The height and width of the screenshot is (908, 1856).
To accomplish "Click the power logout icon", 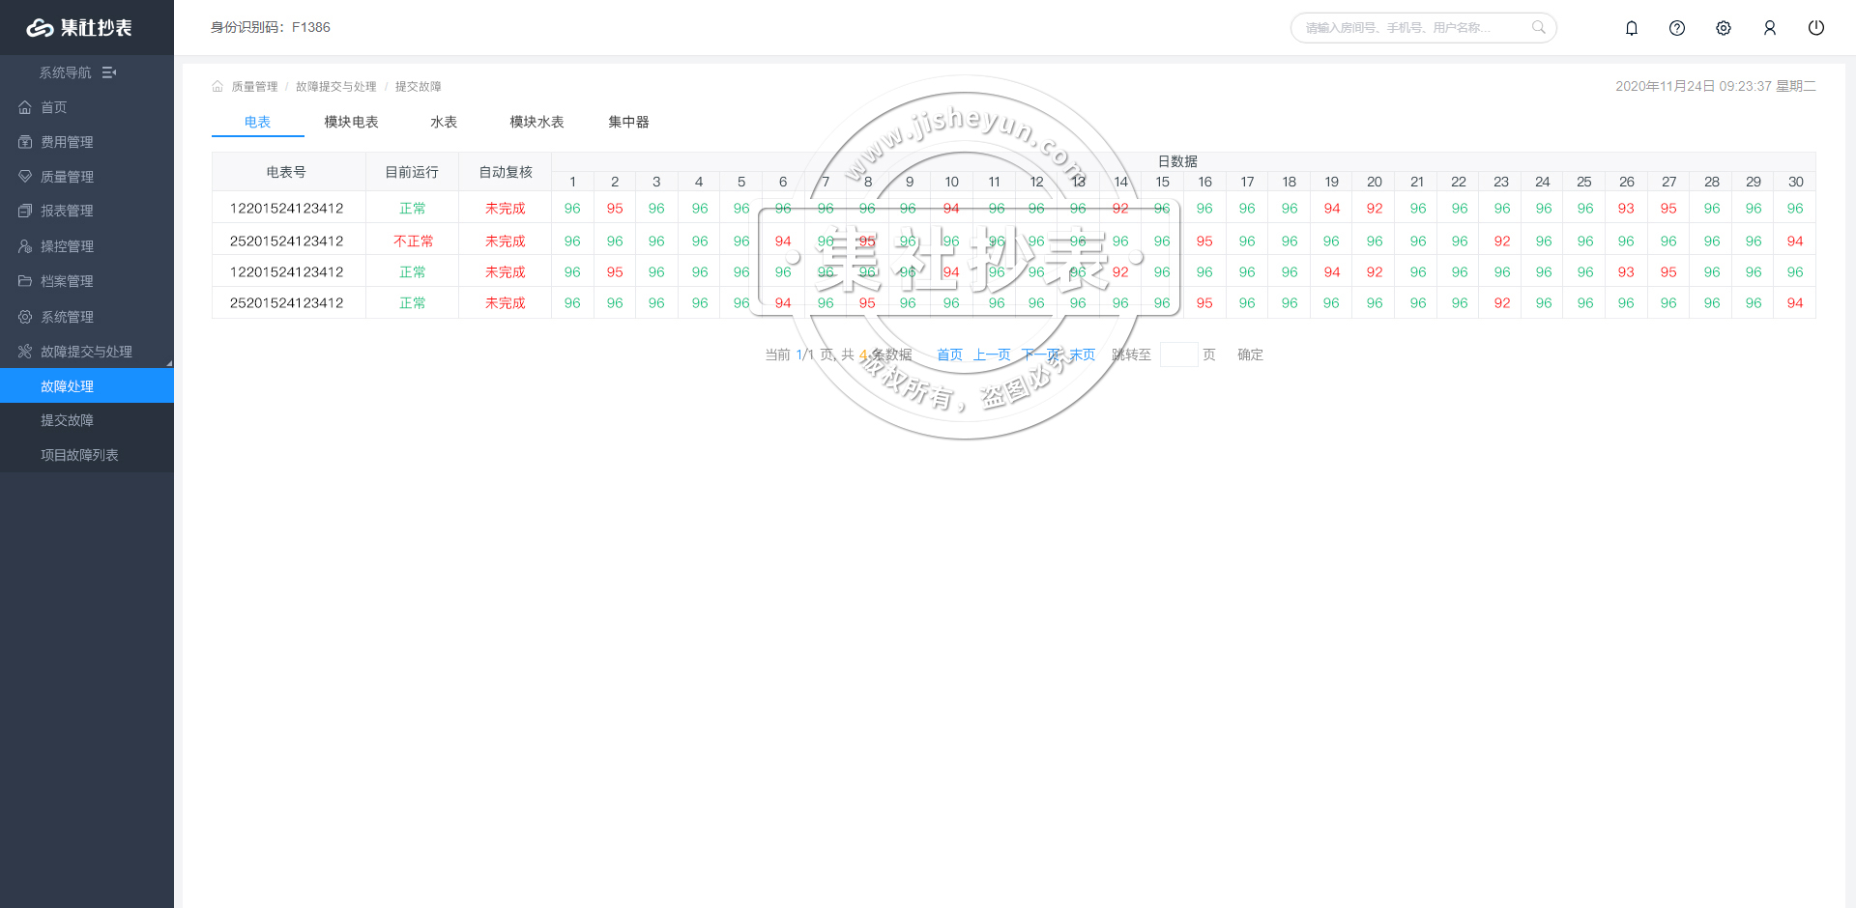I will click(x=1816, y=28).
